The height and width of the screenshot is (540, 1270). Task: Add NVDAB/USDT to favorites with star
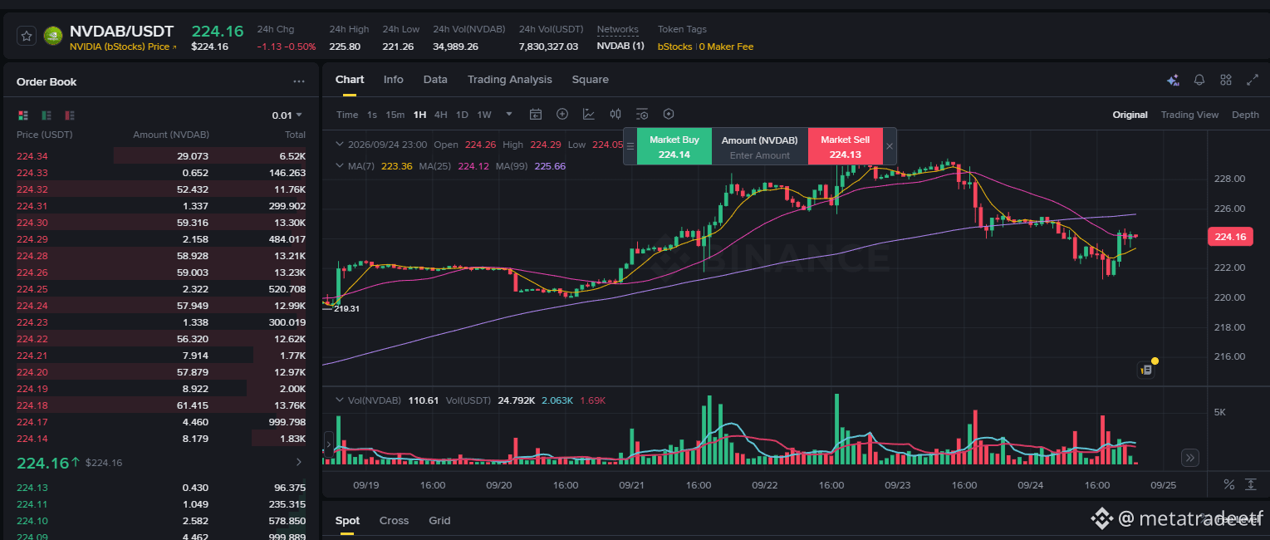click(x=27, y=36)
